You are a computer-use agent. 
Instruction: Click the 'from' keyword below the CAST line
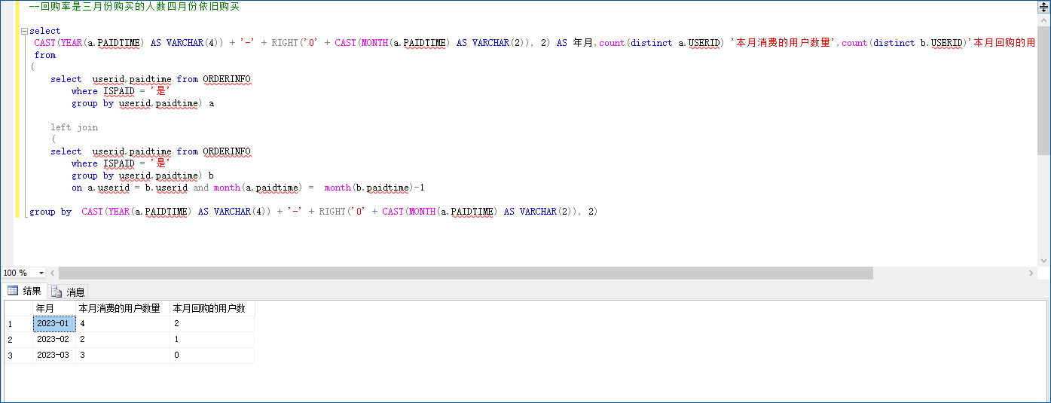coord(45,55)
